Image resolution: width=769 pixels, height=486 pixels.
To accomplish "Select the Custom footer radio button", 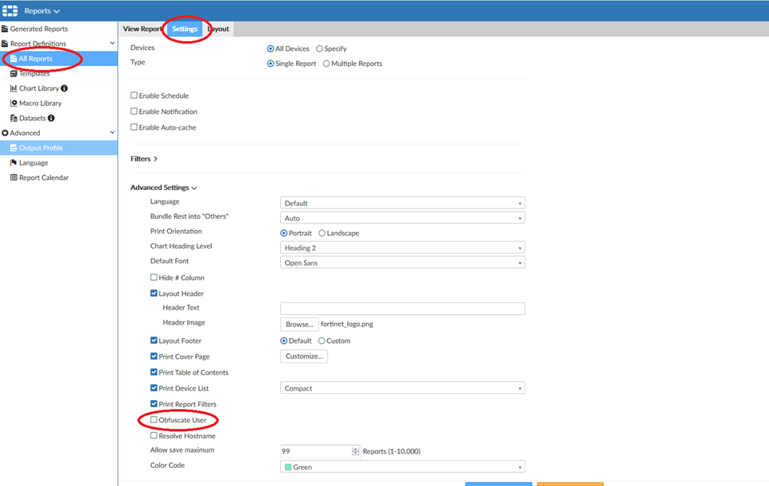I will pos(322,340).
